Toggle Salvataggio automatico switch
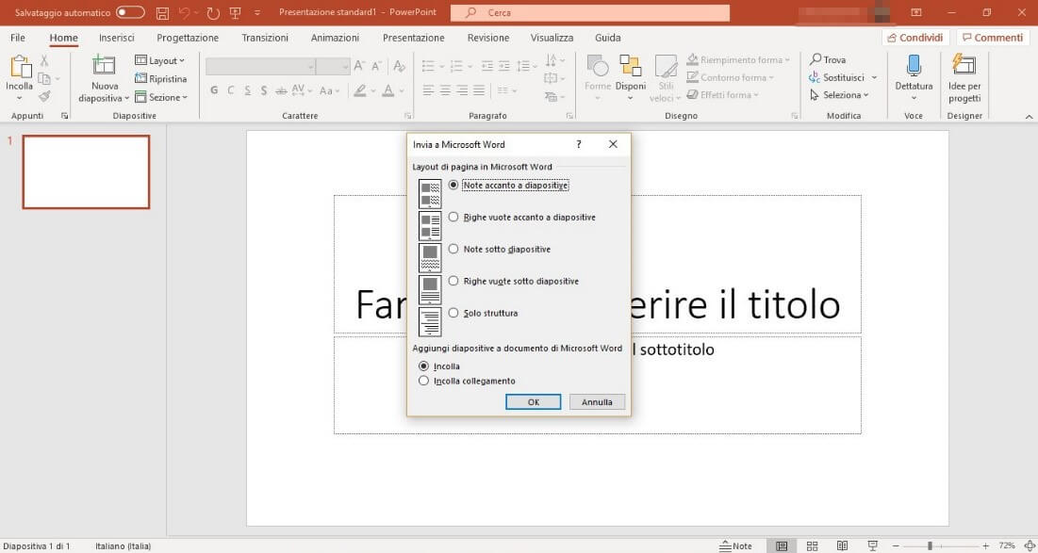The image size is (1038, 553). point(130,12)
